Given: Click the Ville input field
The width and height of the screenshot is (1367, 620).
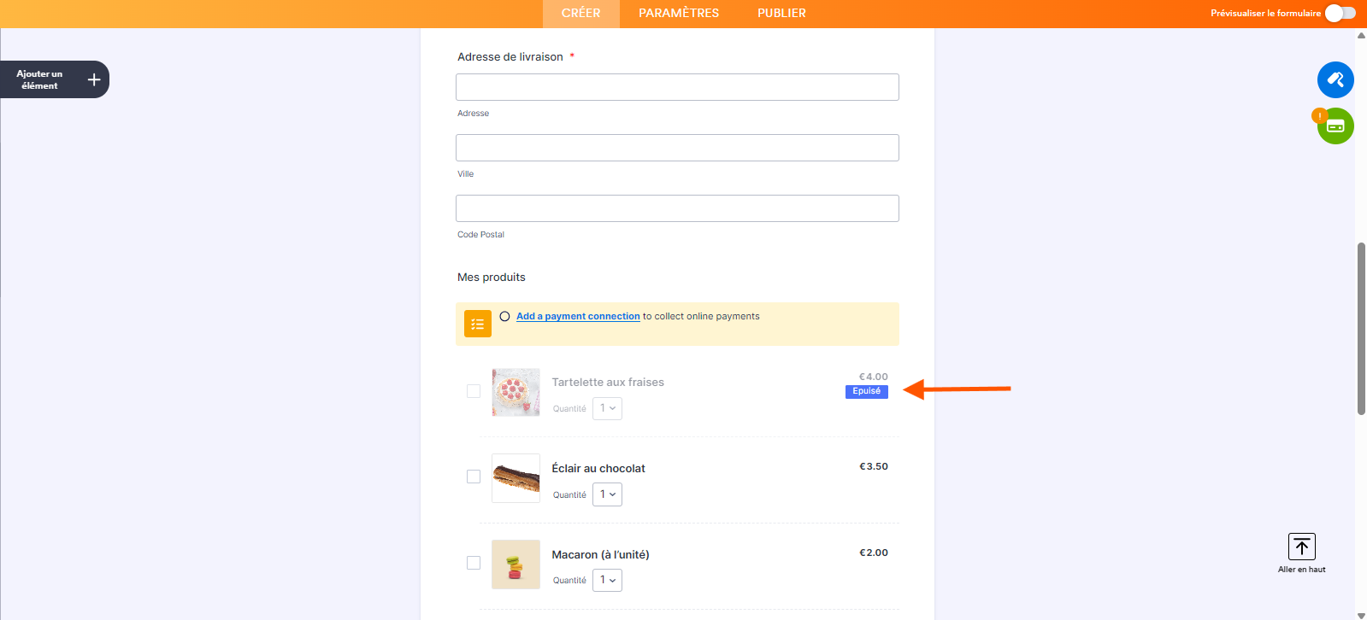Looking at the screenshot, I should [677, 148].
